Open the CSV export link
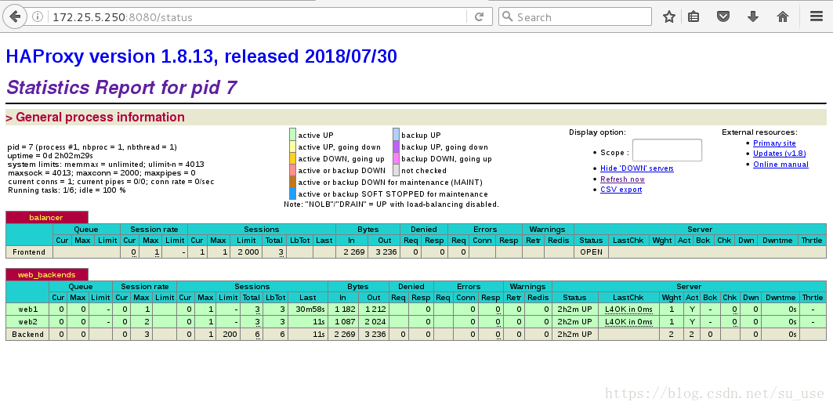Screen dimensions: 833x409 pyautogui.click(x=621, y=190)
